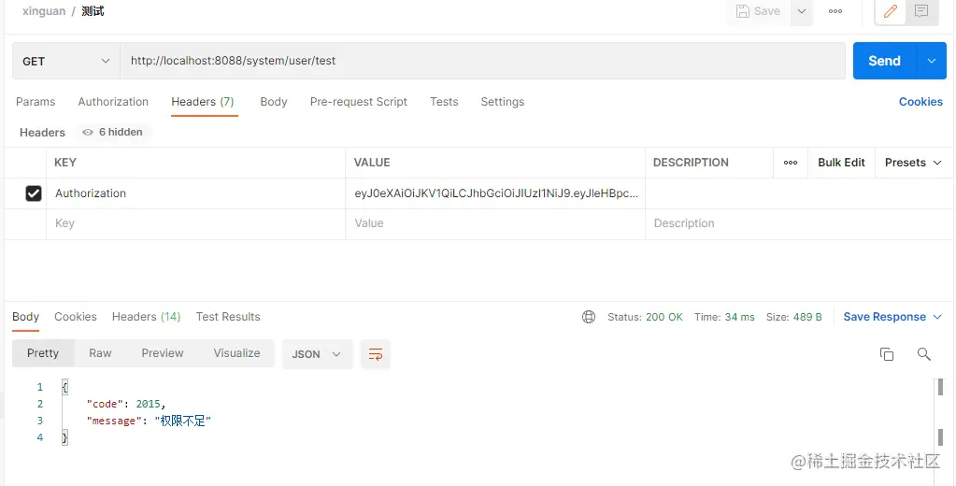This screenshot has height=486, width=956.
Task: Open the Save Response dropdown
Action: [x=892, y=317]
